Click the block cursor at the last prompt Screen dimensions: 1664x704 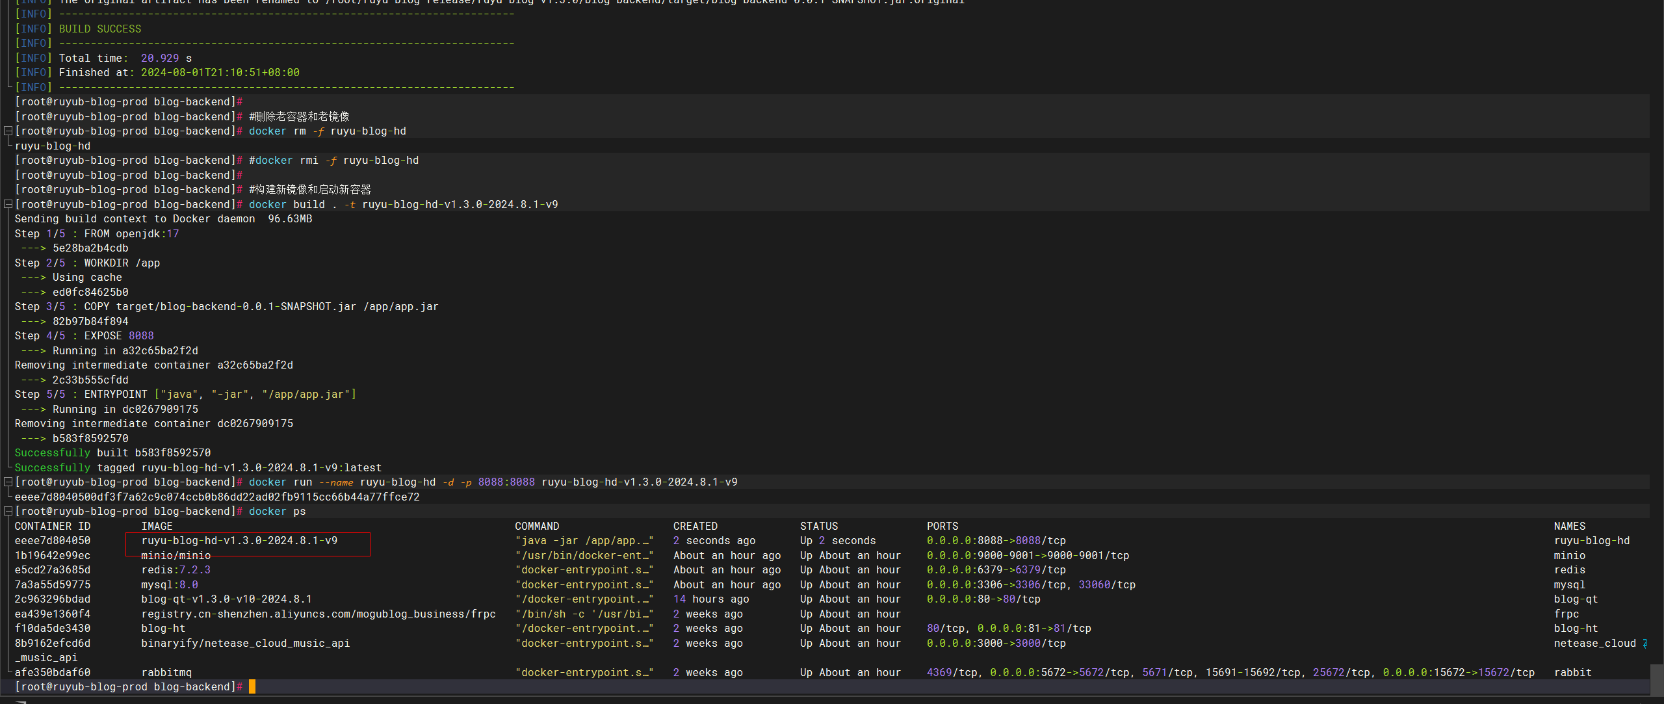pyautogui.click(x=252, y=686)
